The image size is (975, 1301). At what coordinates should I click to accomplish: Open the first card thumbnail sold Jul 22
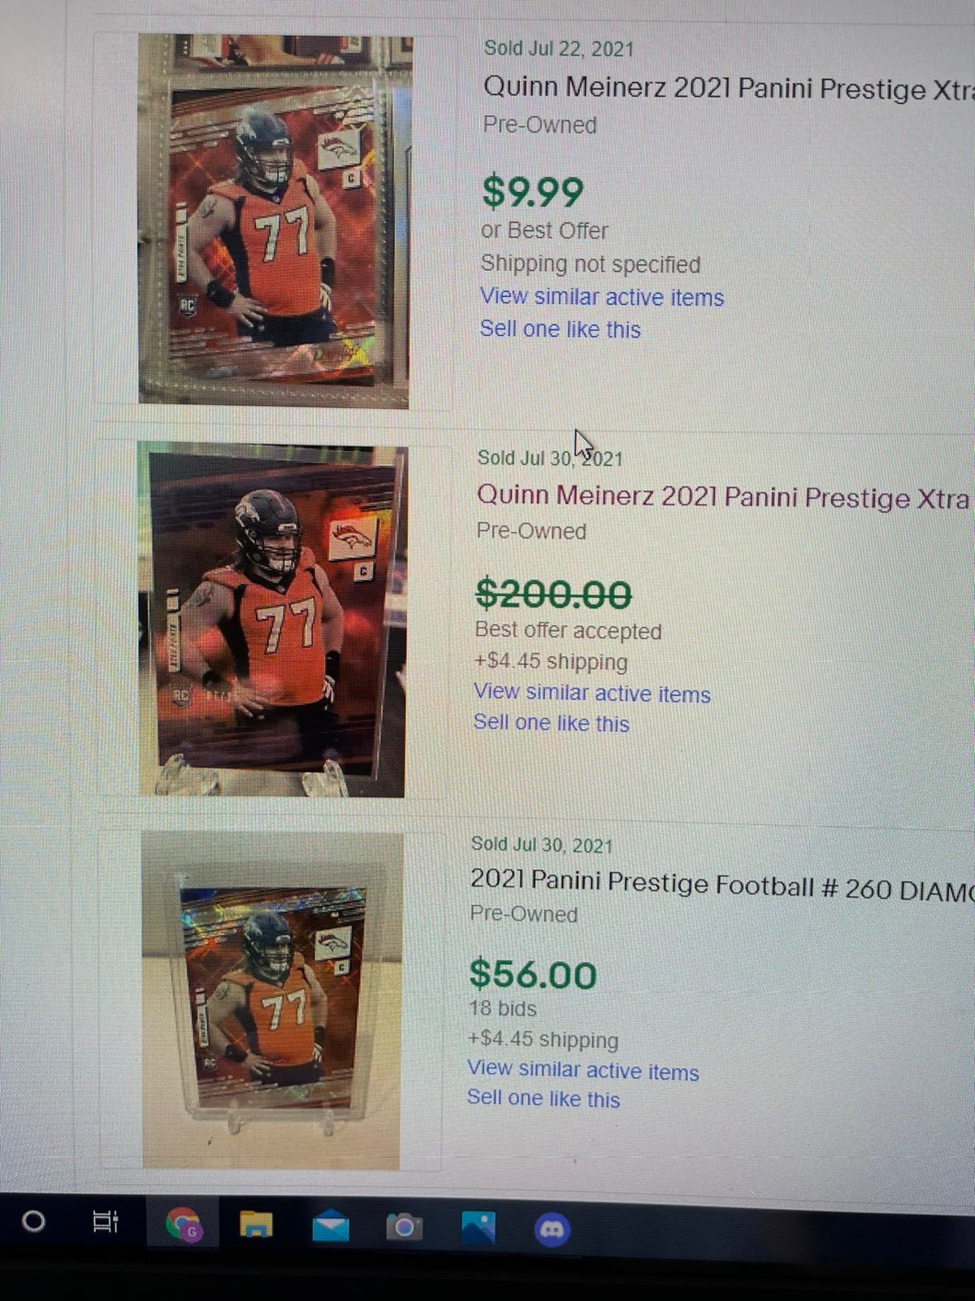275,220
